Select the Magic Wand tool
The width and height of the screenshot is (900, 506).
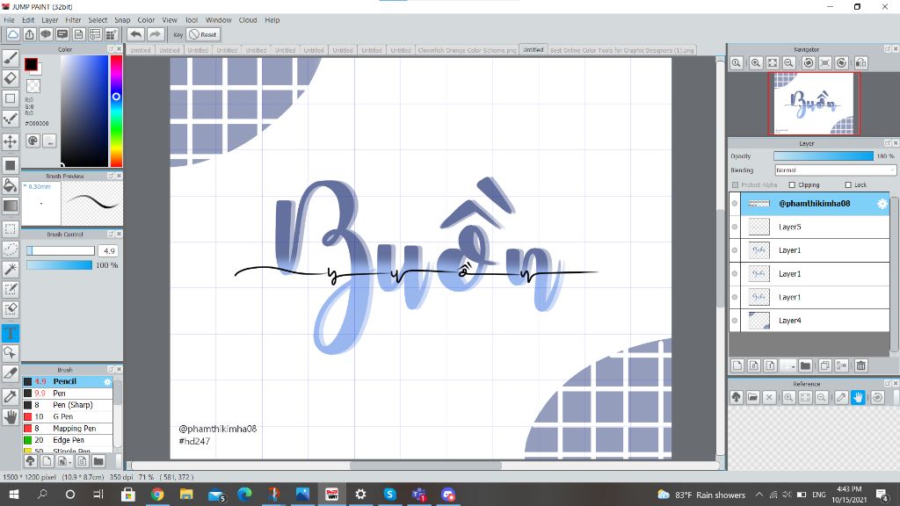click(x=11, y=269)
